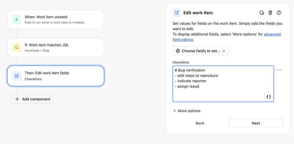Click the Add component button
The height and width of the screenshot is (144, 294).
[32, 99]
